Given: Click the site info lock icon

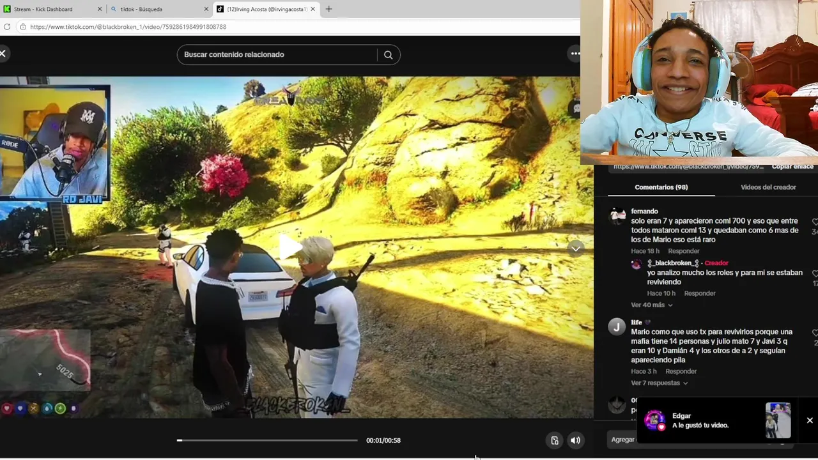Looking at the screenshot, I should [23, 27].
